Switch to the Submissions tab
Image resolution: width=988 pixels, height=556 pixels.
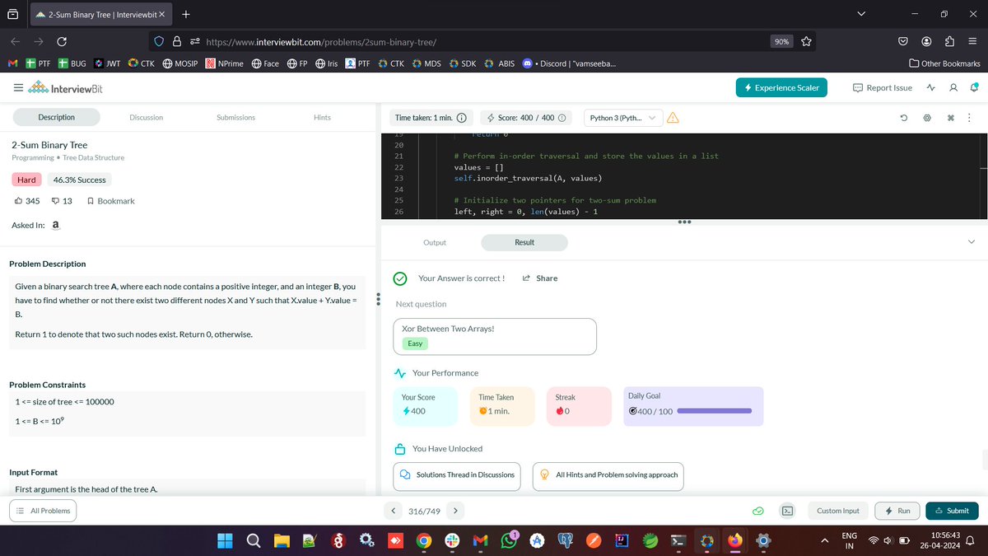click(235, 117)
